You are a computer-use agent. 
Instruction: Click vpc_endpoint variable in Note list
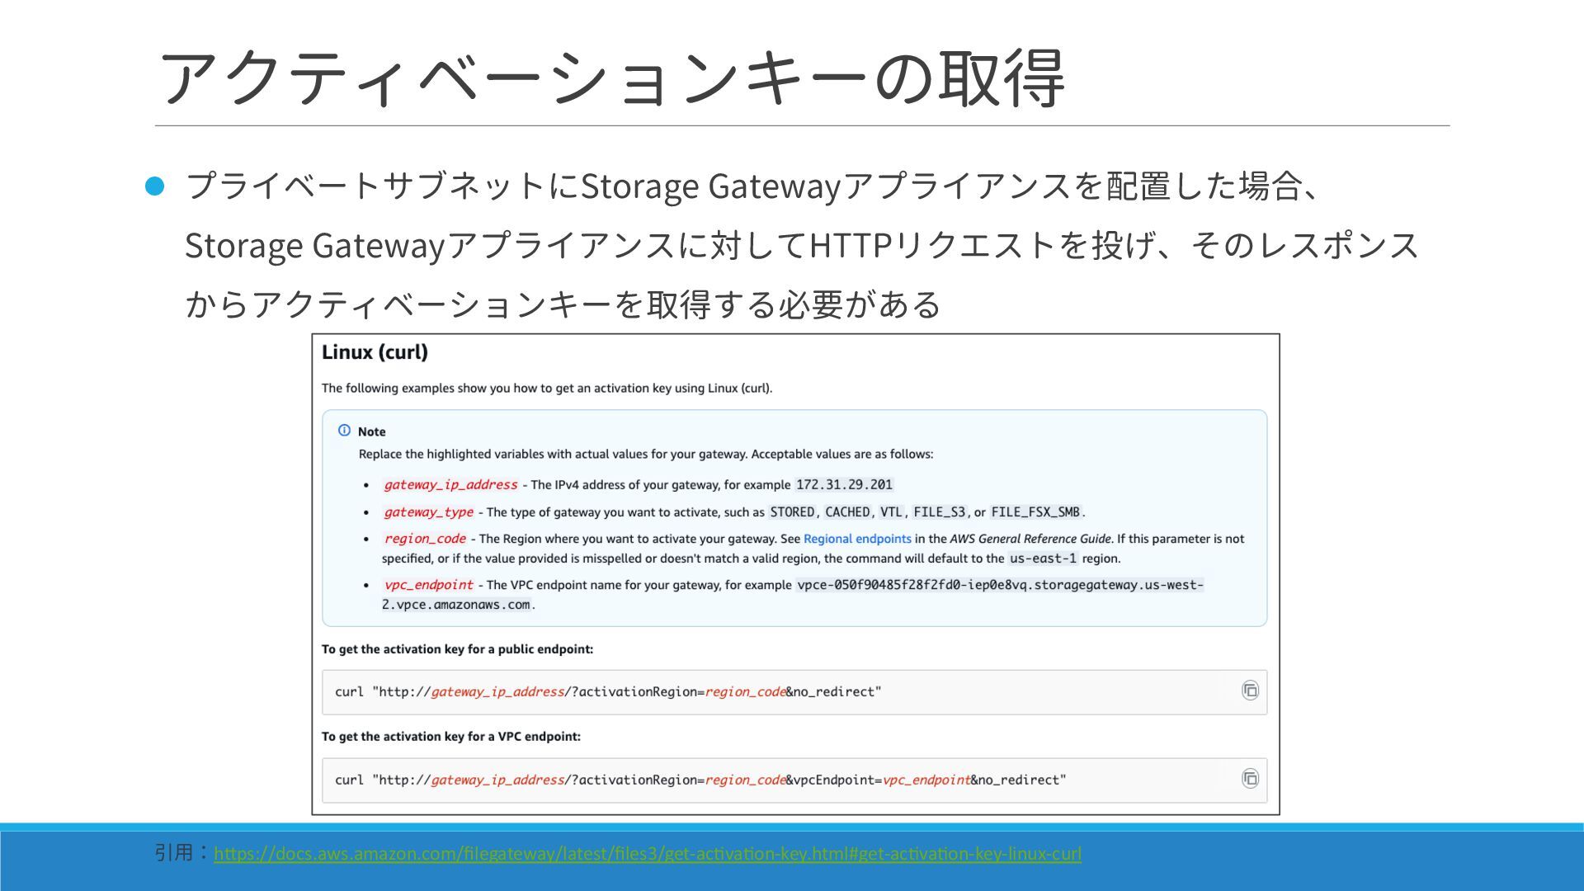point(428,585)
